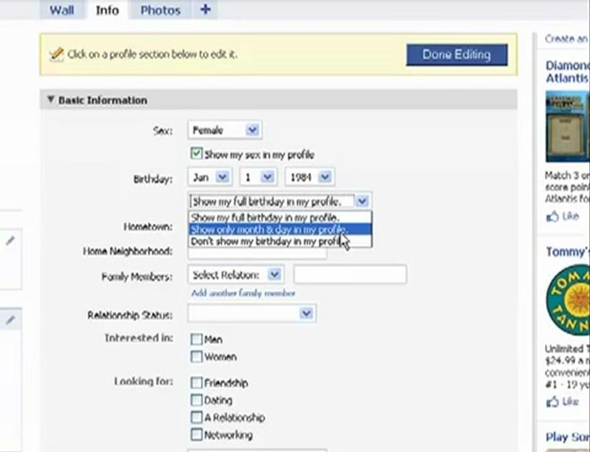Open the Diamond Atlantis ad title link
Viewport: 590px width, 452px height.
567,72
